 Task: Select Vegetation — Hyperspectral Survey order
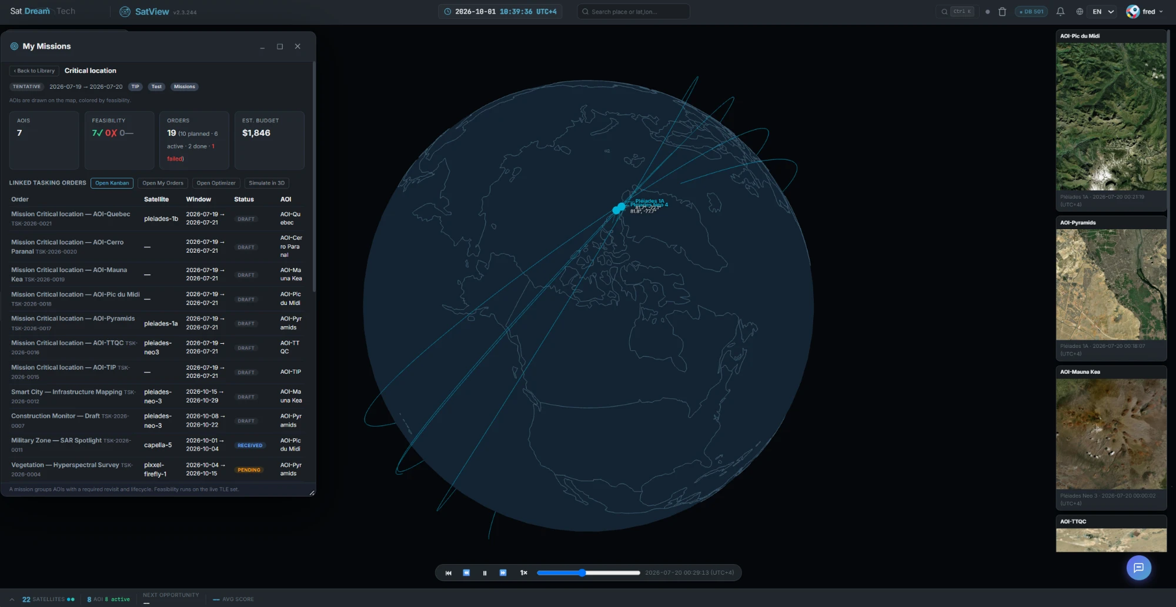(x=157, y=469)
